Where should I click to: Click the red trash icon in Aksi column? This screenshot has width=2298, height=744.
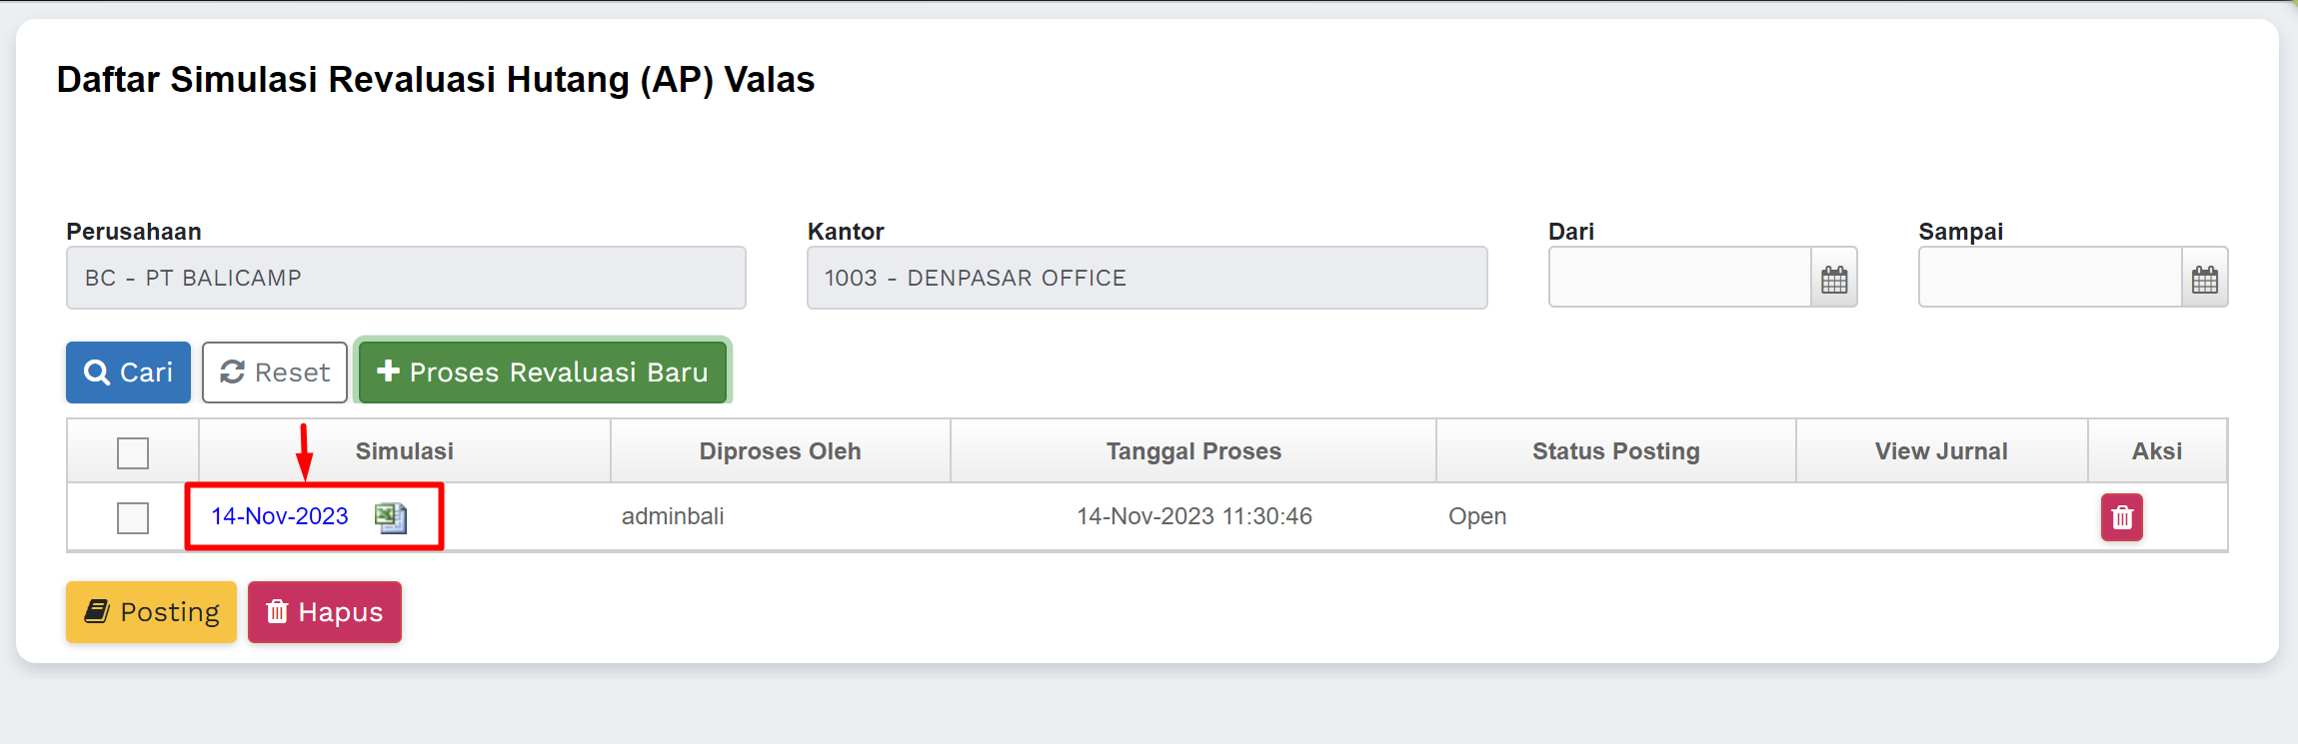coord(2121,517)
